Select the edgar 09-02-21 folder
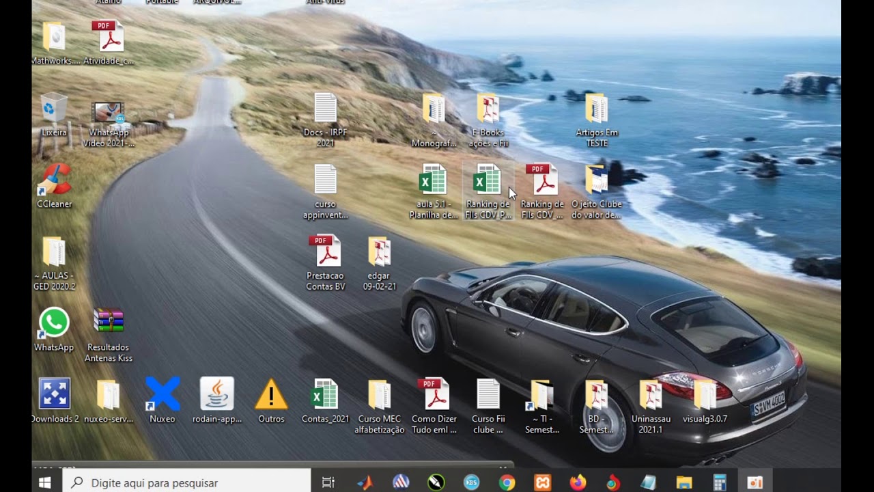Screen dimensions: 874x492 [x=380, y=252]
